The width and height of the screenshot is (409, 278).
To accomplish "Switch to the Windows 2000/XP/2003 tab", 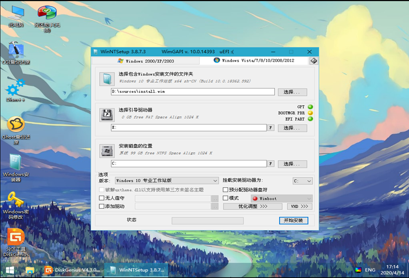I will coord(146,61).
